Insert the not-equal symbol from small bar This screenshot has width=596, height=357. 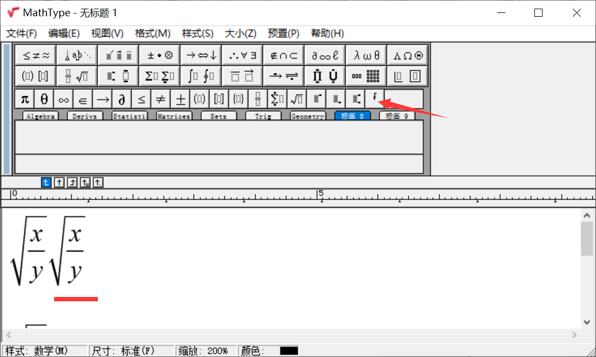click(161, 100)
